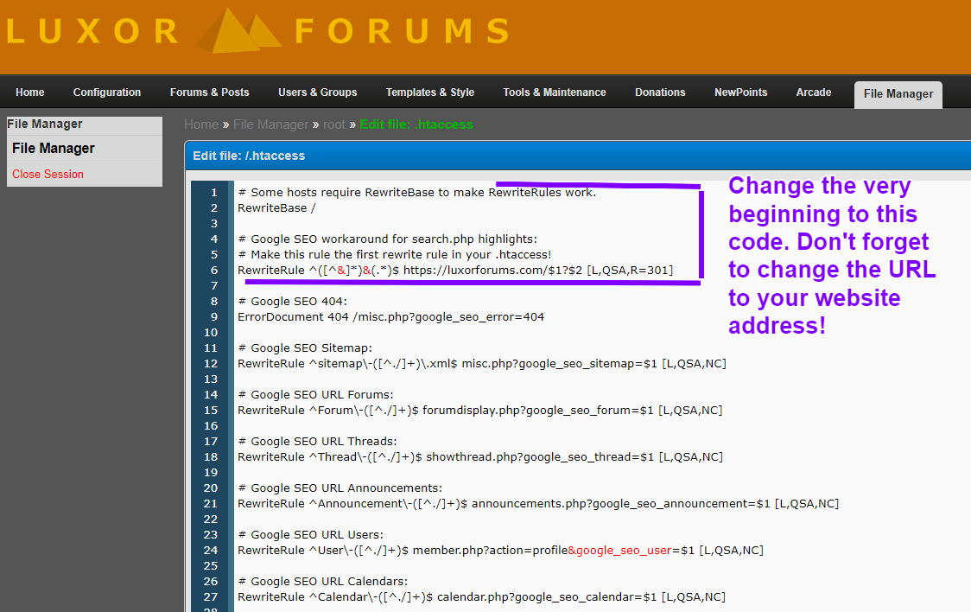Click File Manager link in sidebar

[54, 148]
